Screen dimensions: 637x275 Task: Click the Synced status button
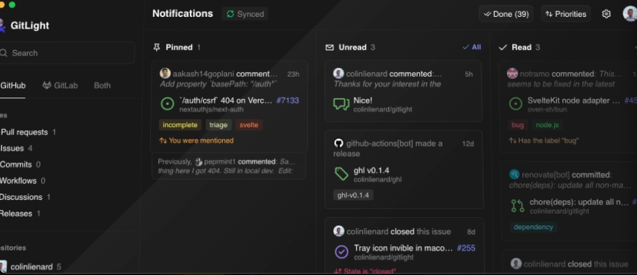(245, 13)
